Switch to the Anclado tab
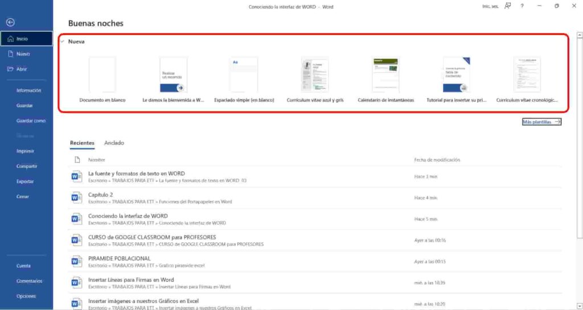The height and width of the screenshot is (310, 583). coord(114,143)
